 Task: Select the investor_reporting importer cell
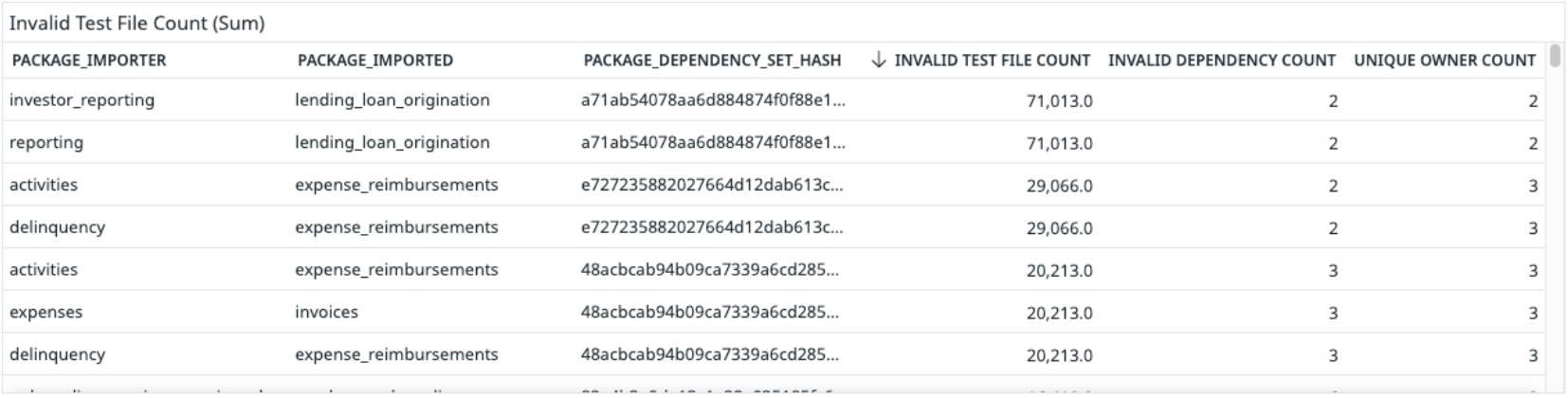click(x=82, y=100)
